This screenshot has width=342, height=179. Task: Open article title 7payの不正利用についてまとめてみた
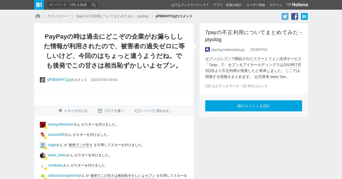253,36
